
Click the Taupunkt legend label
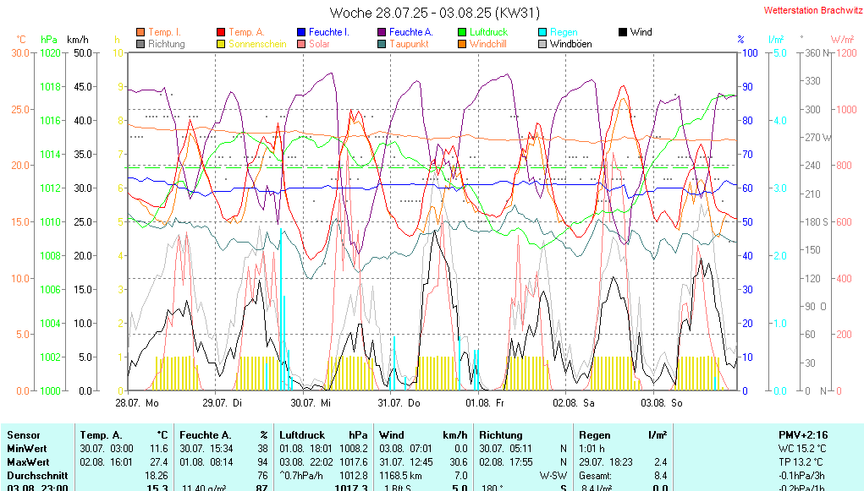pyautogui.click(x=409, y=44)
